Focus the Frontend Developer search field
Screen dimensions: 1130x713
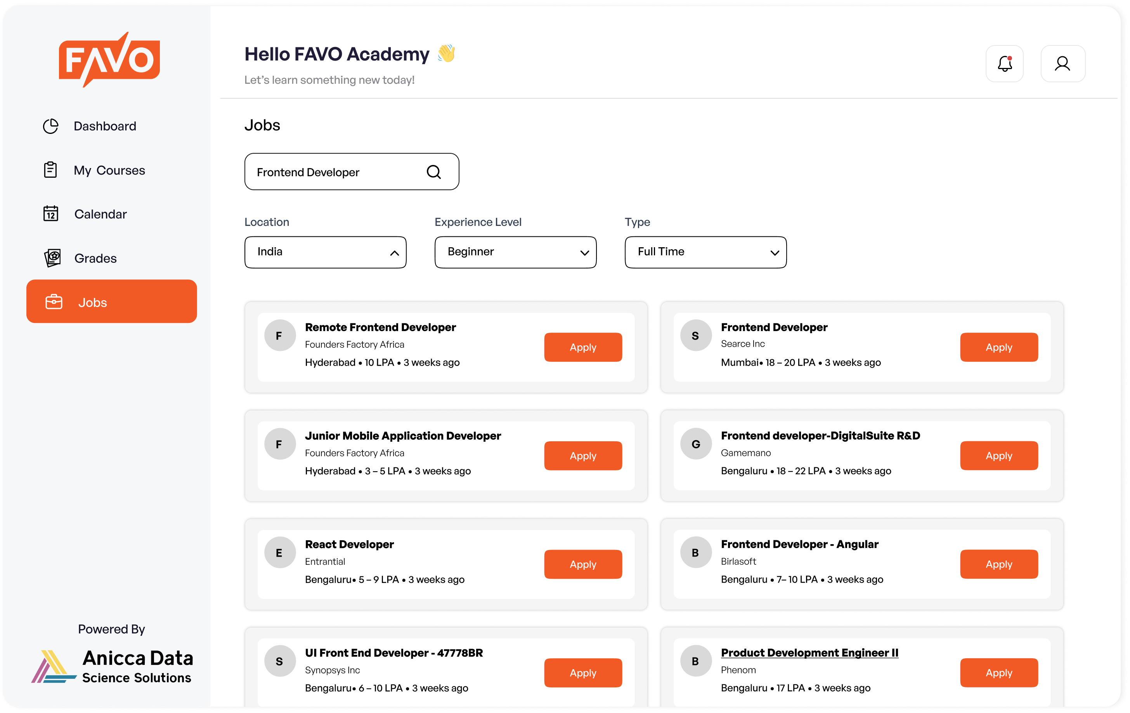point(352,172)
